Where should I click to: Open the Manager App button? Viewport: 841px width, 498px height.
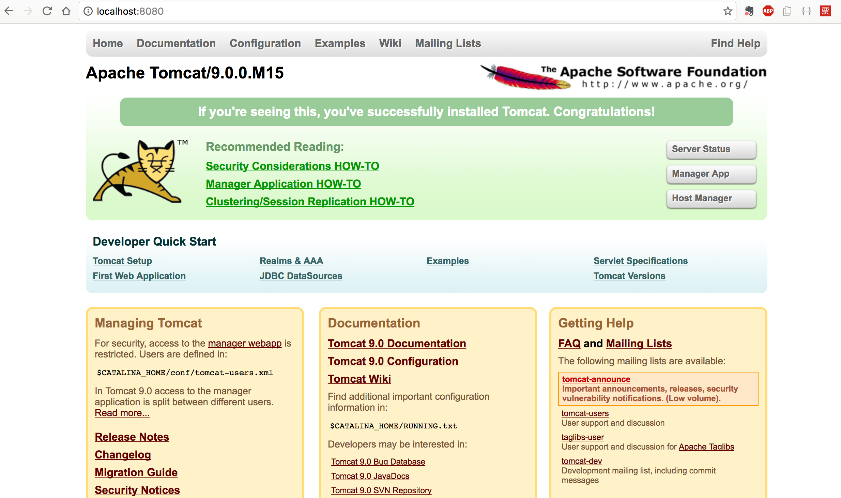[x=712, y=174]
